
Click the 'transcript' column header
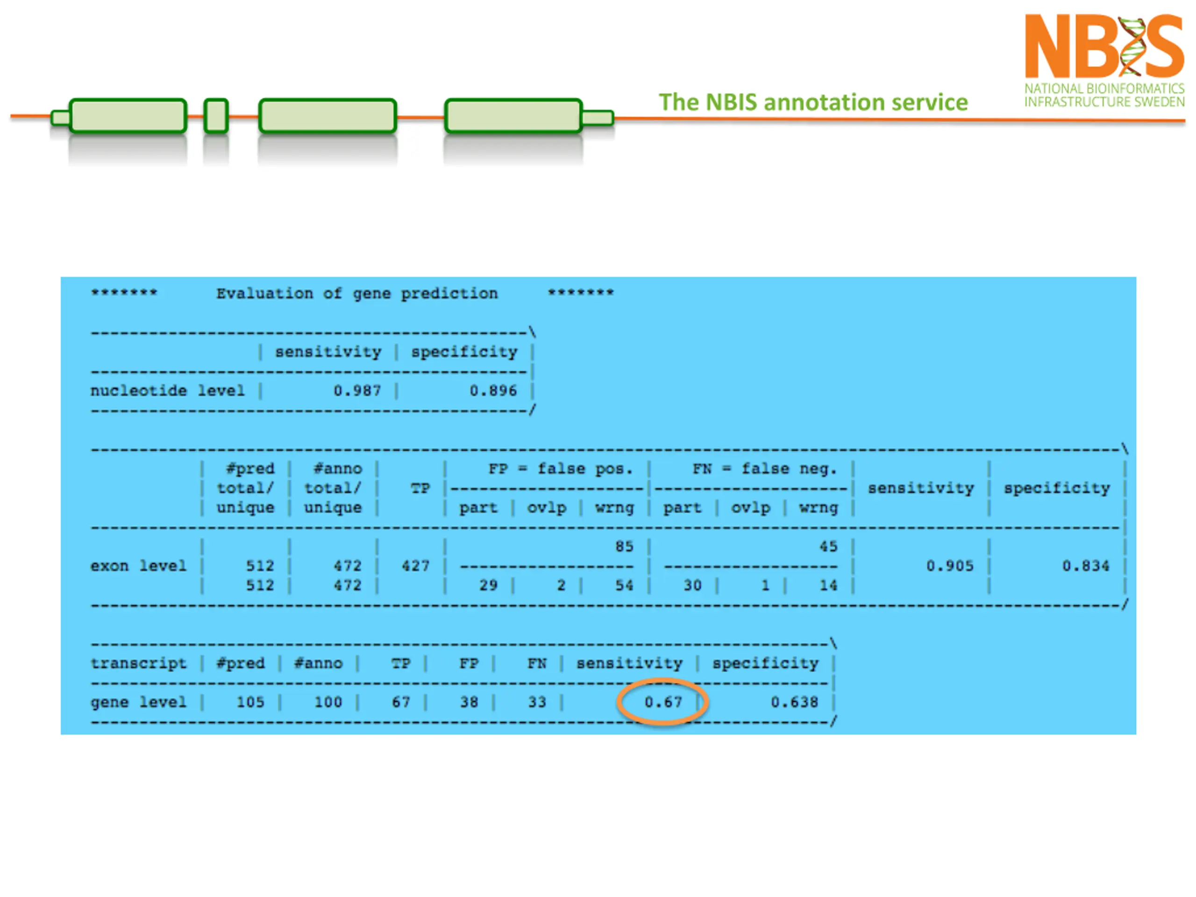[x=138, y=663]
